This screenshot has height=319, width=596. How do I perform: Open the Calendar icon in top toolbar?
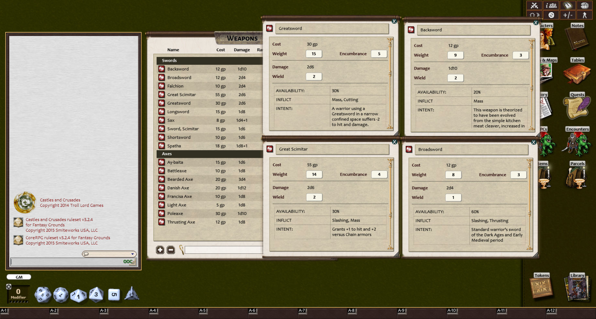[568, 5]
